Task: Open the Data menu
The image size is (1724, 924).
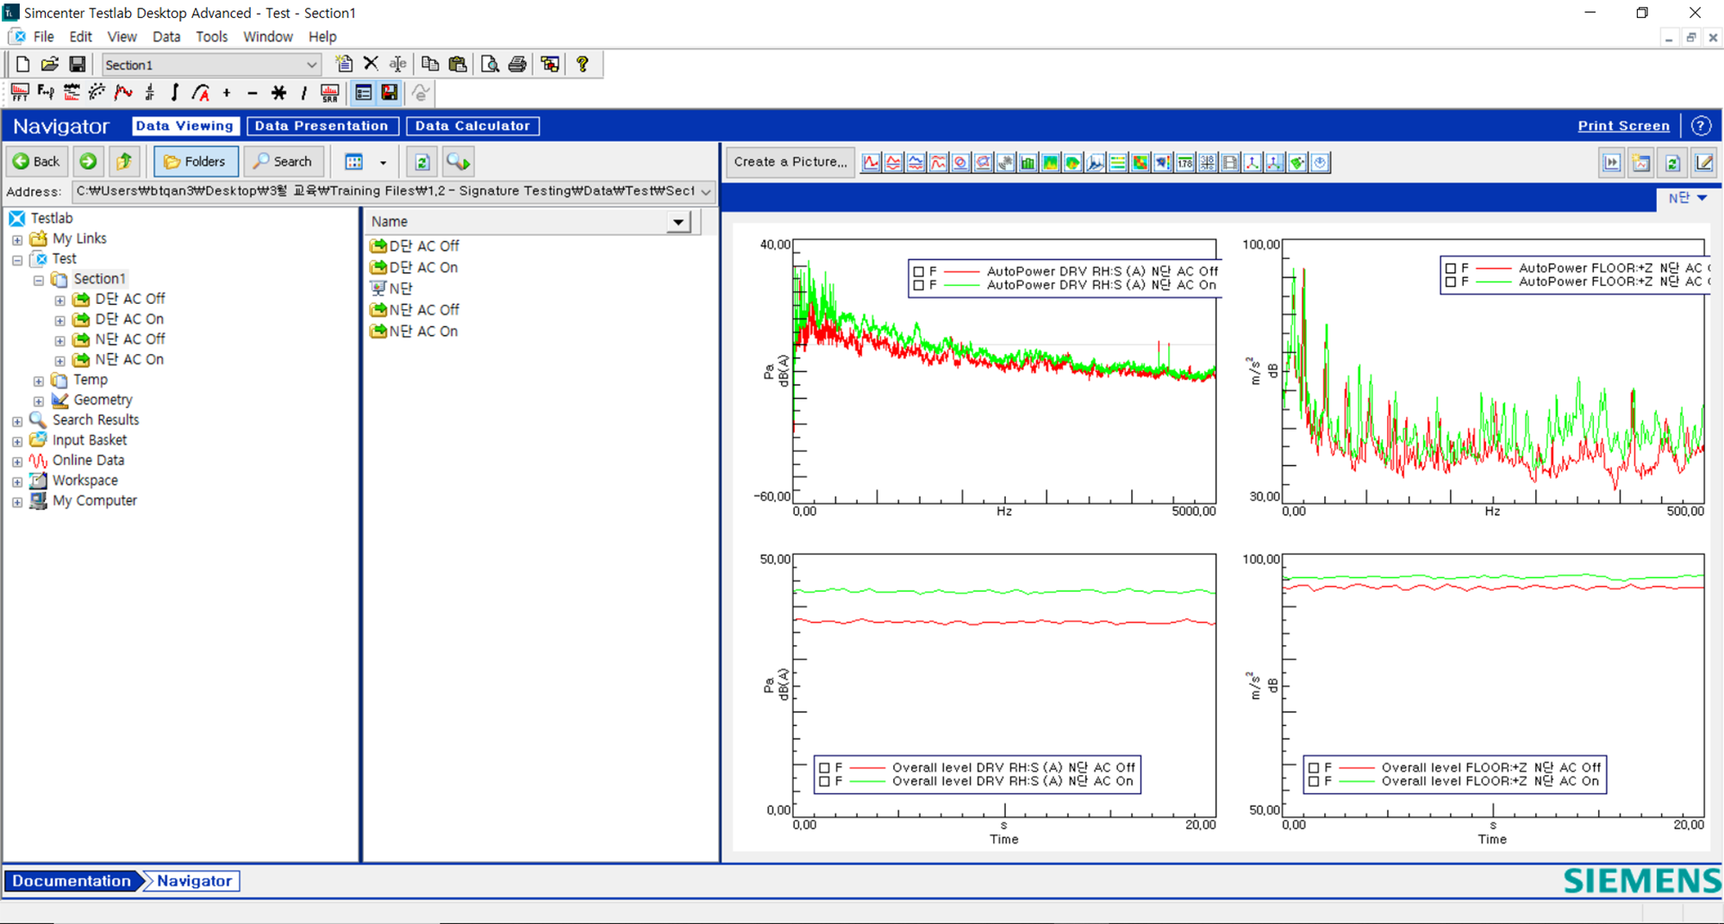Action: click(166, 36)
